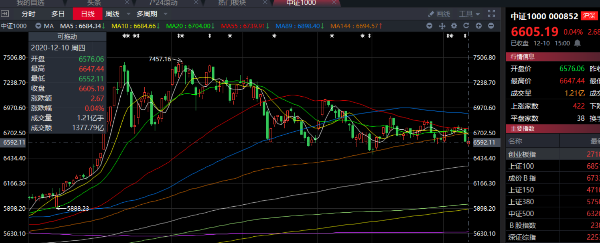Click the 最高价 6647.44 value in 行情信息
Viewport: 600px width, 243px height.
click(572, 81)
